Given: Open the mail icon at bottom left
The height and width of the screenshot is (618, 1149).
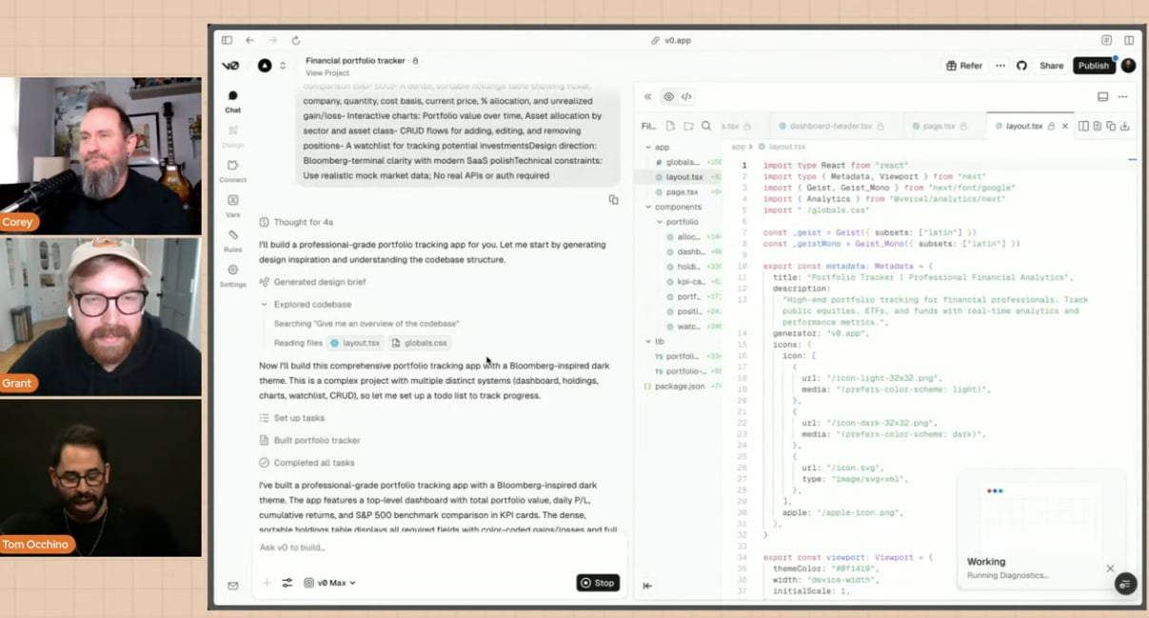Looking at the screenshot, I should pyautogui.click(x=232, y=586).
